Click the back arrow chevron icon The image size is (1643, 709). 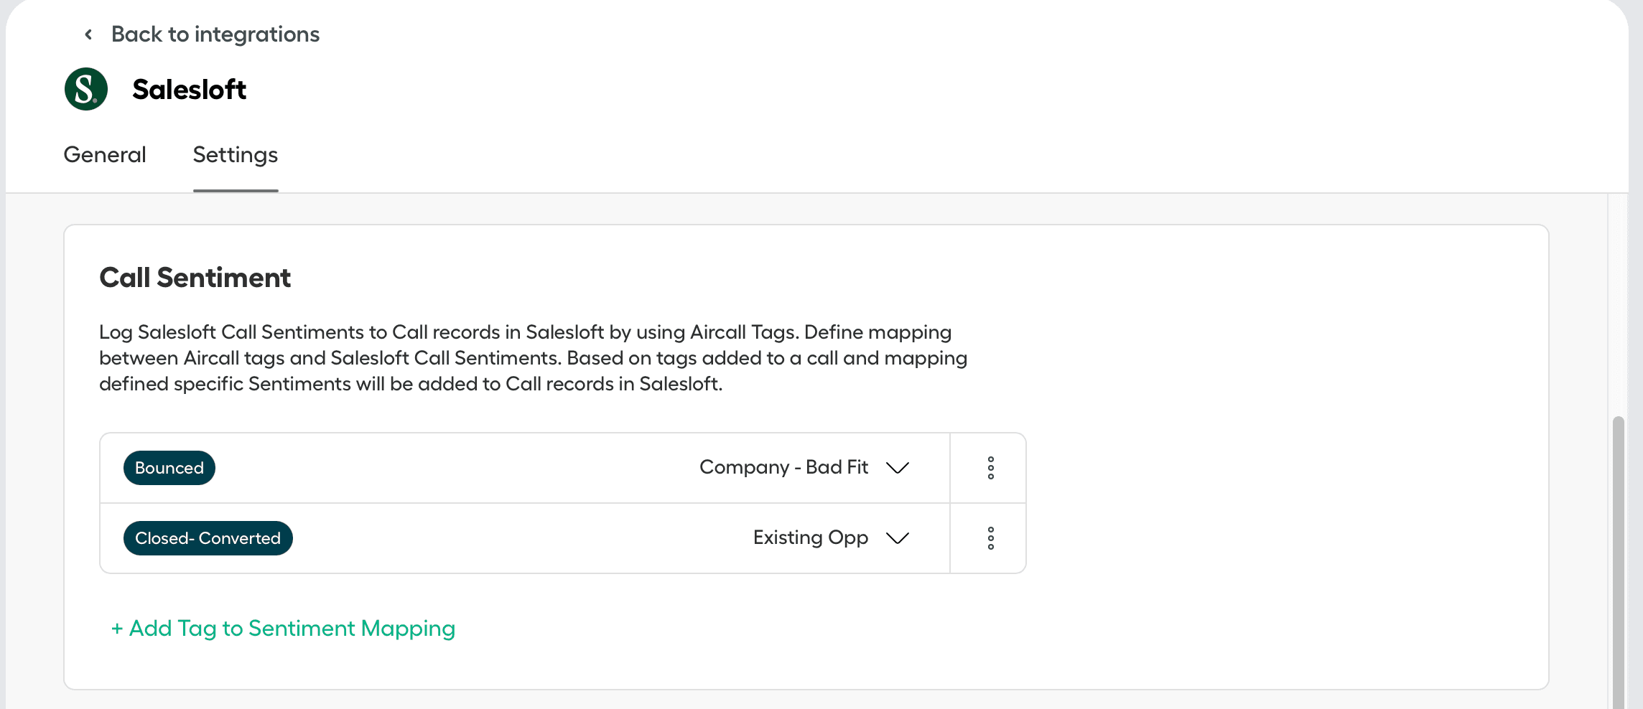click(88, 34)
